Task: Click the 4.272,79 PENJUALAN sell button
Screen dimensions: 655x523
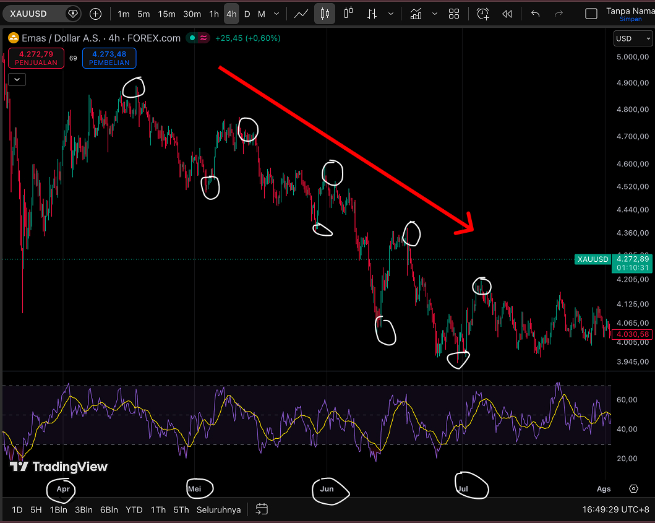Action: [36, 58]
